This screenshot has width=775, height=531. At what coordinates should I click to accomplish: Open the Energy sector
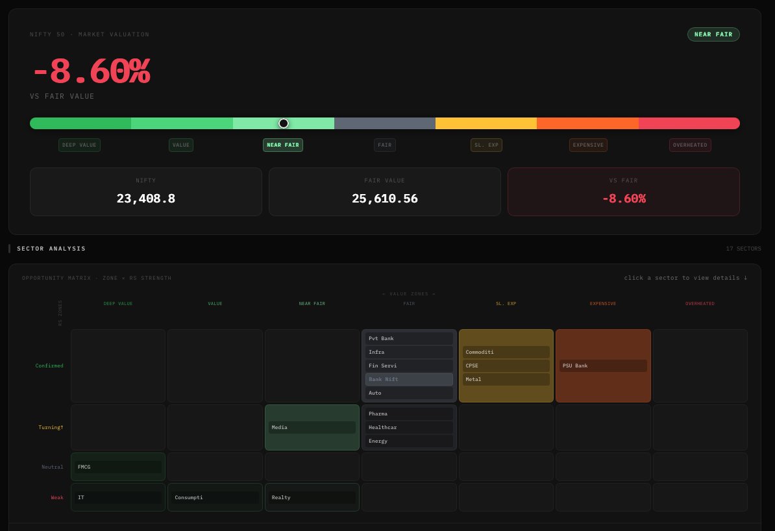409,441
